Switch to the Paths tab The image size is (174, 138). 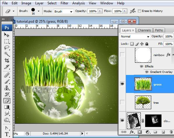click(159, 30)
